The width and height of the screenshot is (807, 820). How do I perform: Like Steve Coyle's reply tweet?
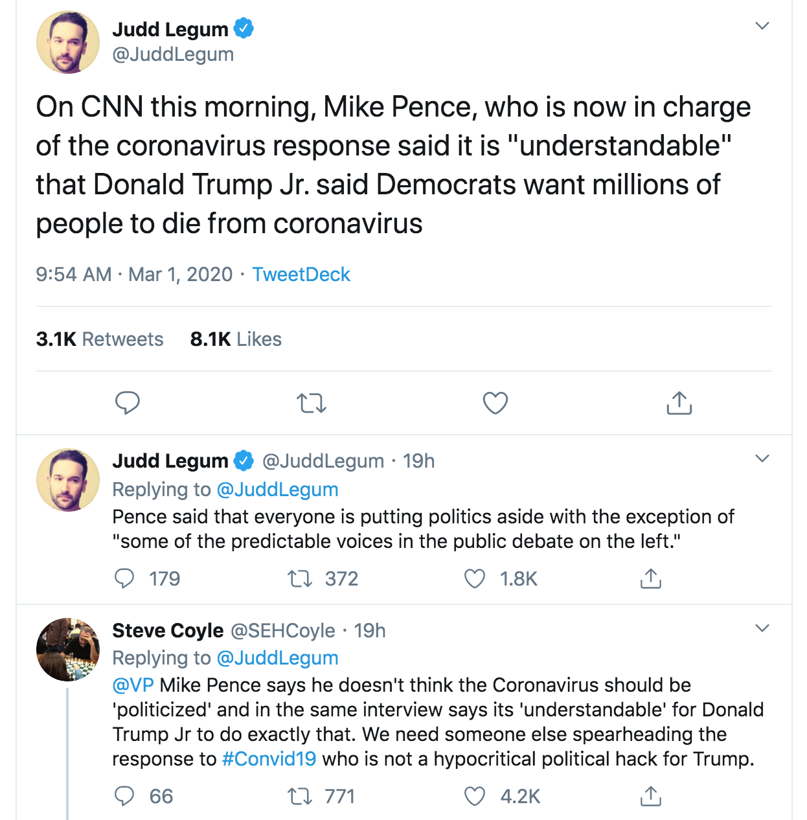click(x=475, y=796)
